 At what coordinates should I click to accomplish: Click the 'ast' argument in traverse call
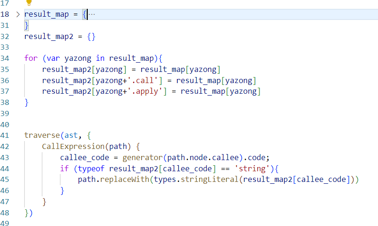[71, 136]
